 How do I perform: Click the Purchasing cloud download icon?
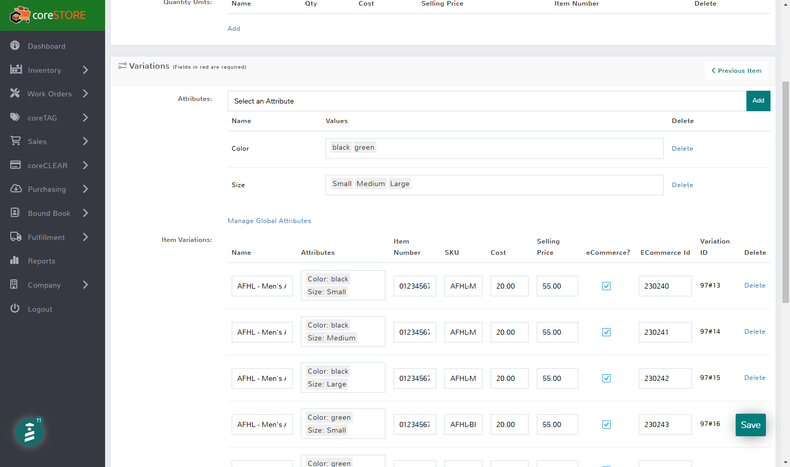click(x=16, y=189)
